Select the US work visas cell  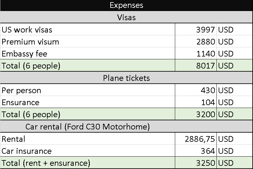tap(88, 29)
